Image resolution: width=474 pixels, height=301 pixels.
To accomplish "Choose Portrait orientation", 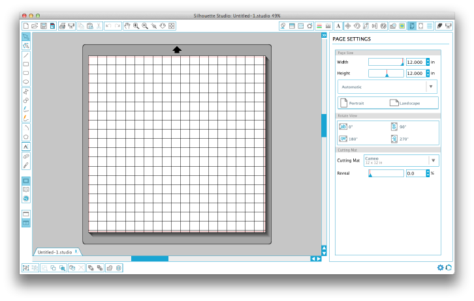I will (353, 103).
